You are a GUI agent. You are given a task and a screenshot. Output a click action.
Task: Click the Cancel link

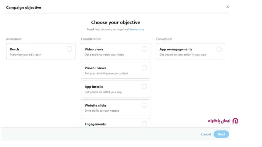coord(206,134)
